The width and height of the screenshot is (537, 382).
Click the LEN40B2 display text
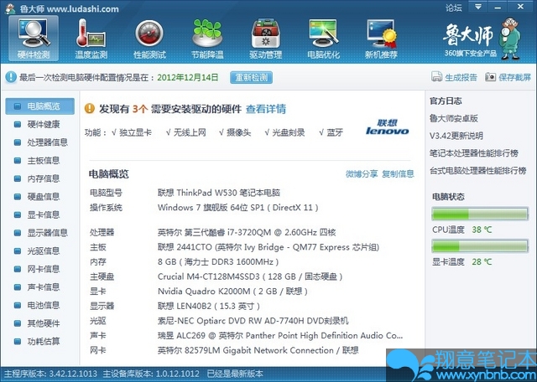[x=209, y=306]
